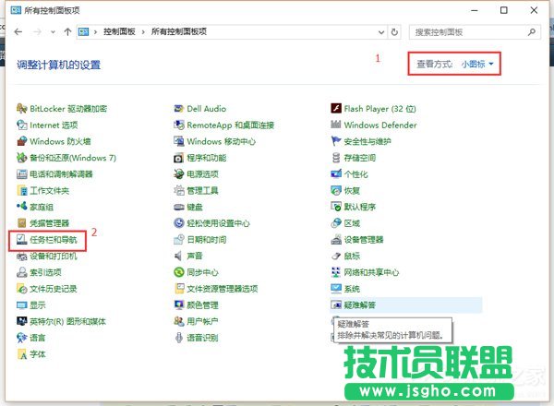This screenshot has width=554, height=406.
Task: Open the BitLocker 驱动器加密 icon
Action: [22, 108]
